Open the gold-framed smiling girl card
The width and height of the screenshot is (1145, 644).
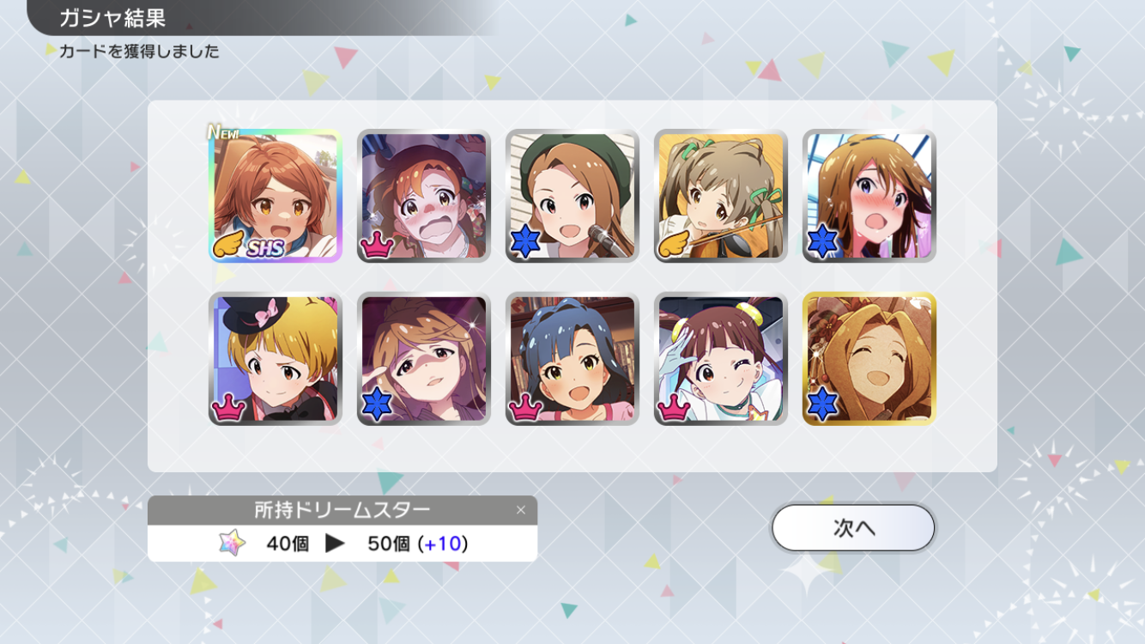click(x=869, y=359)
